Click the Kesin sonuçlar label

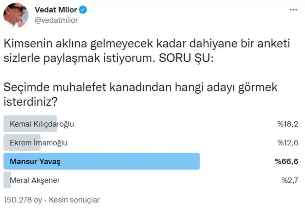click(74, 200)
